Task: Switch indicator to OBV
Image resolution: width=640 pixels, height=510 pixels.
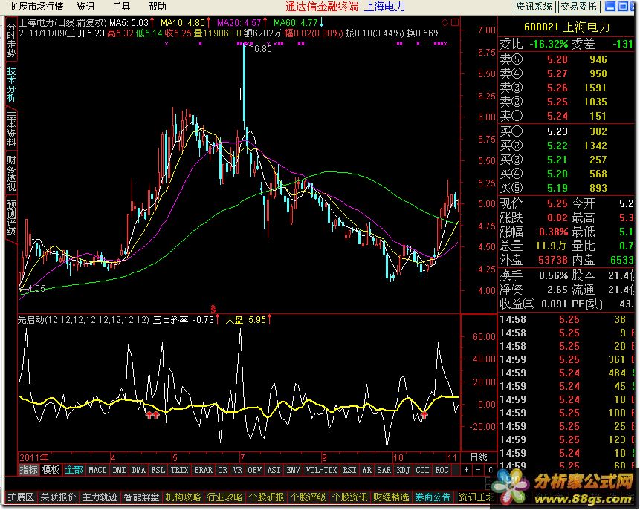Action: pyautogui.click(x=254, y=470)
